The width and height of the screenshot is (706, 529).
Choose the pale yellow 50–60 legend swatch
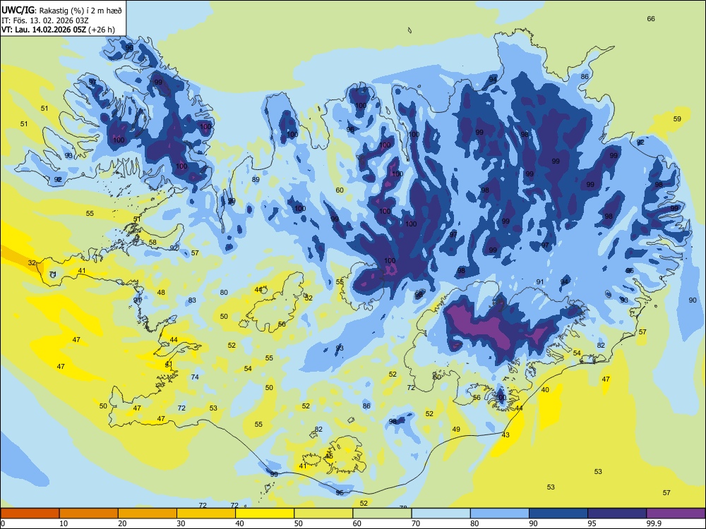(x=323, y=513)
